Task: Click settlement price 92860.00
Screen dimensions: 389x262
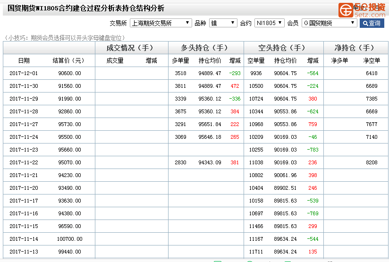Action: (70, 111)
